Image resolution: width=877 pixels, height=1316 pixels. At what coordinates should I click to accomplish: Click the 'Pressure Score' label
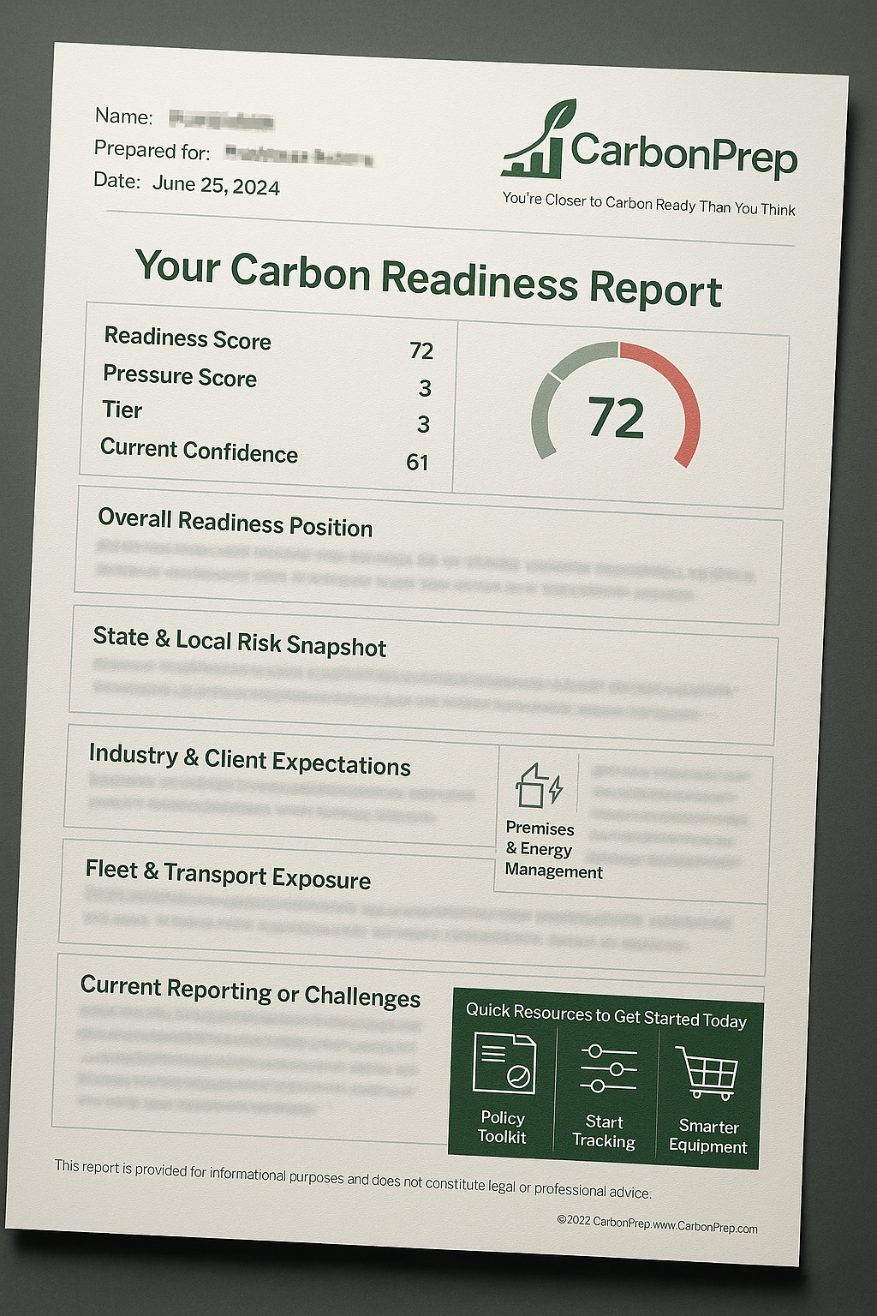180,376
